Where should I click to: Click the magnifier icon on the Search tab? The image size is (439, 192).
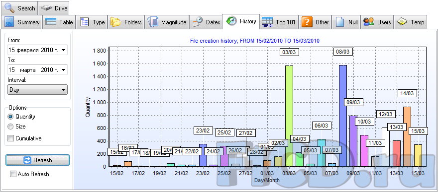tap(10, 8)
